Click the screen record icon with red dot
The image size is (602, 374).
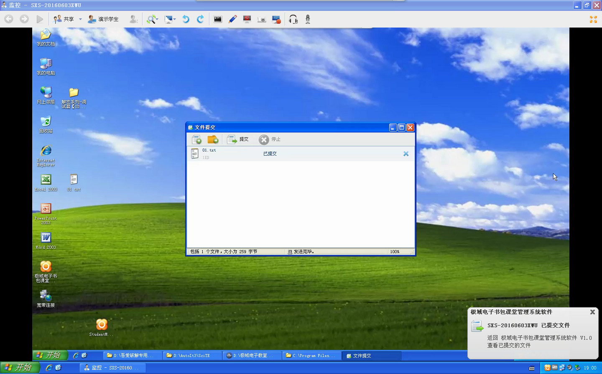tap(276, 19)
